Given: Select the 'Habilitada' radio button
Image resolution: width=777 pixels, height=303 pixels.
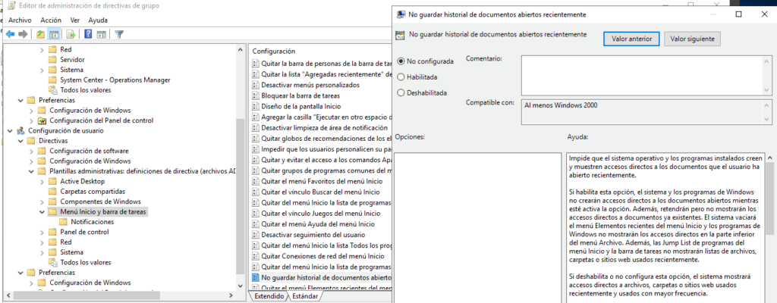Looking at the screenshot, I should tap(401, 77).
